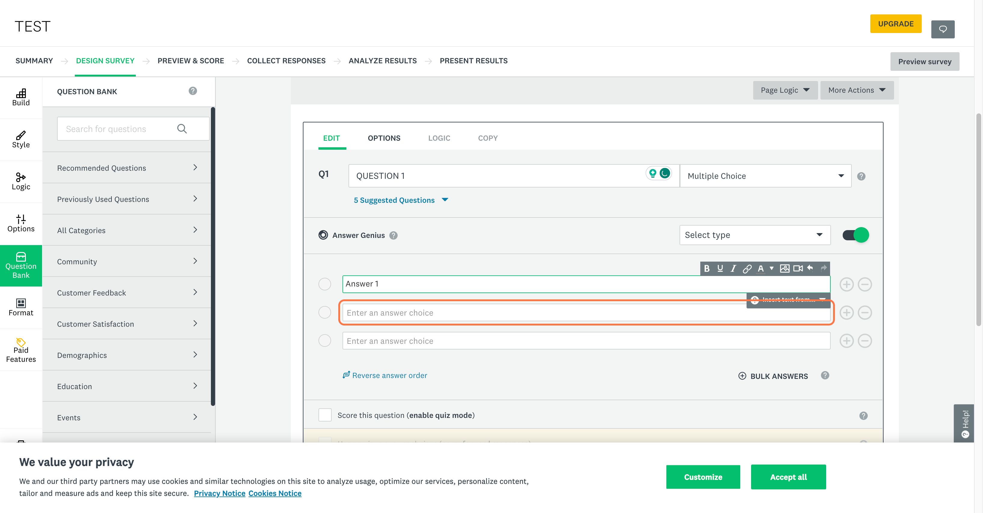The image size is (983, 513).
Task: Remove the Answer 1 choice
Action: (x=865, y=284)
